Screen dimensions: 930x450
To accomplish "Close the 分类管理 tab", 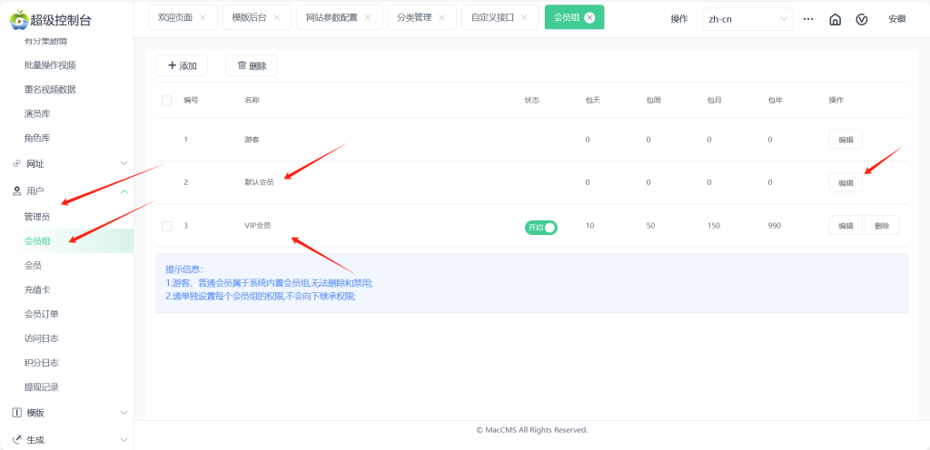I will tap(441, 18).
